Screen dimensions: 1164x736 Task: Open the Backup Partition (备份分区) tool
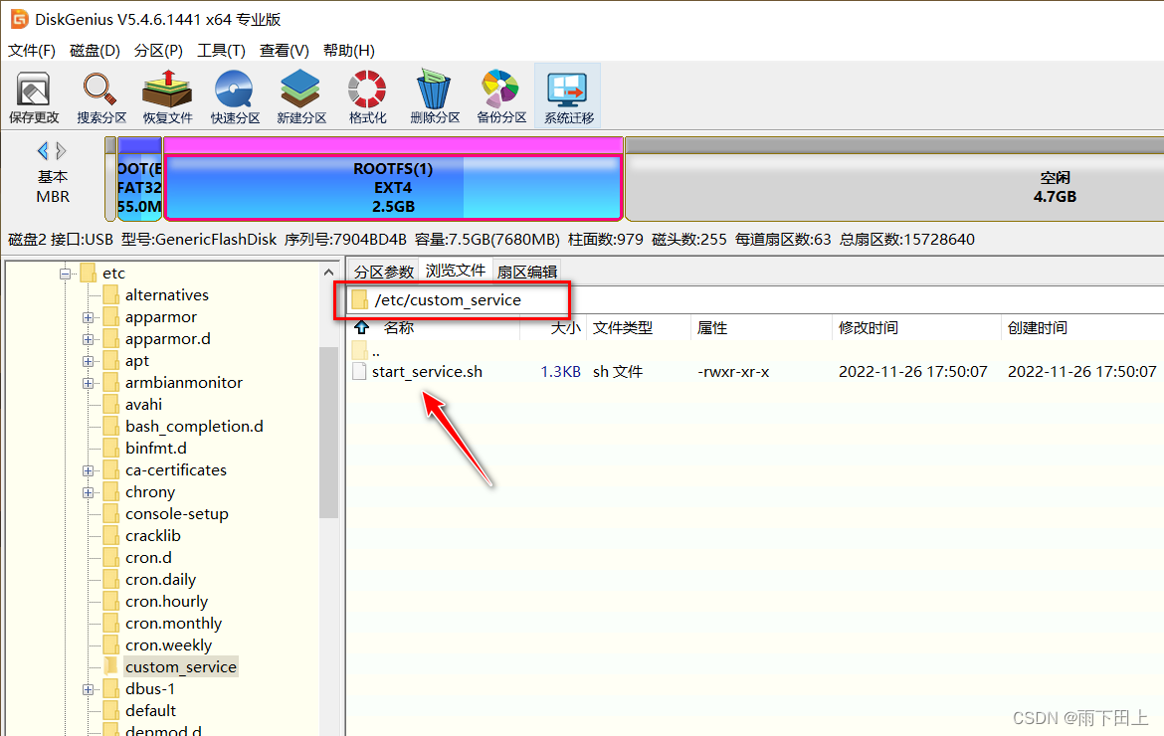pyautogui.click(x=501, y=96)
